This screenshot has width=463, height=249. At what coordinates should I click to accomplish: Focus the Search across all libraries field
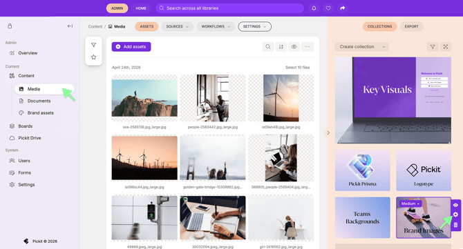click(x=229, y=8)
